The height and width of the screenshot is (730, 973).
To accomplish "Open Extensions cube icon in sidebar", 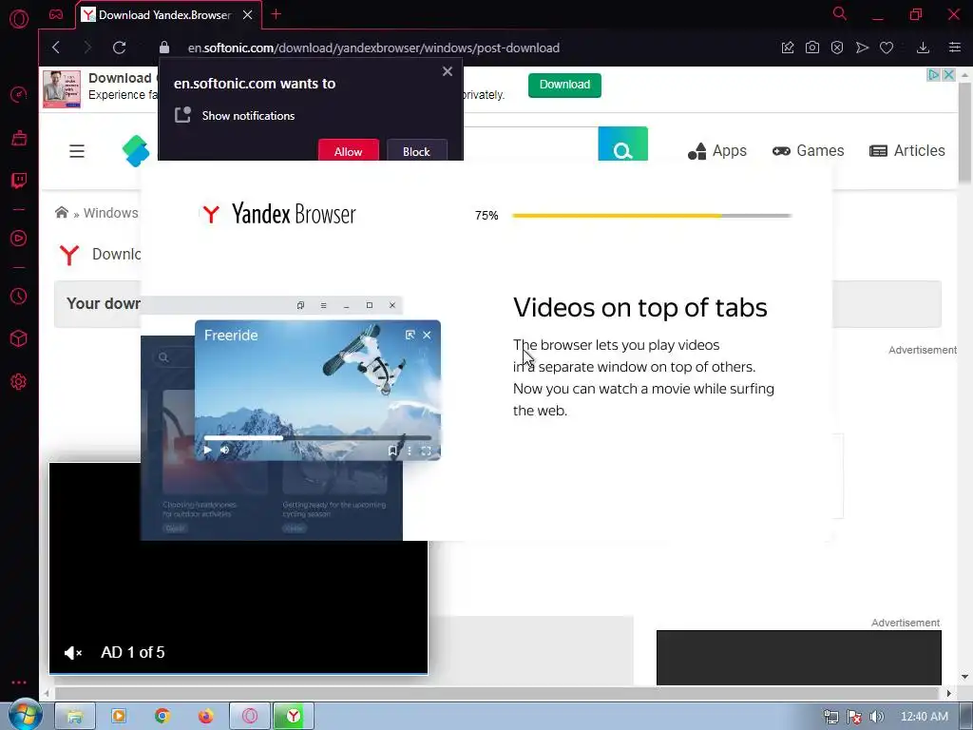I will [x=19, y=339].
